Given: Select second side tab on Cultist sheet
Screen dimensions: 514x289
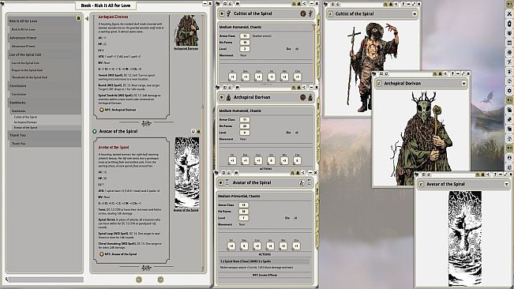Looking at the screenshot, I should pos(317,38).
